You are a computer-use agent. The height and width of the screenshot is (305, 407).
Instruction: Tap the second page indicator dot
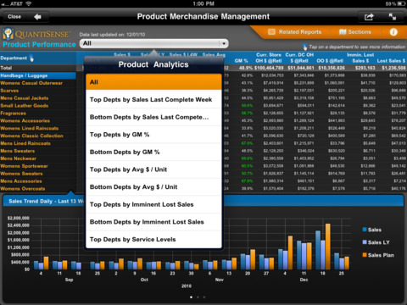(x=198, y=297)
